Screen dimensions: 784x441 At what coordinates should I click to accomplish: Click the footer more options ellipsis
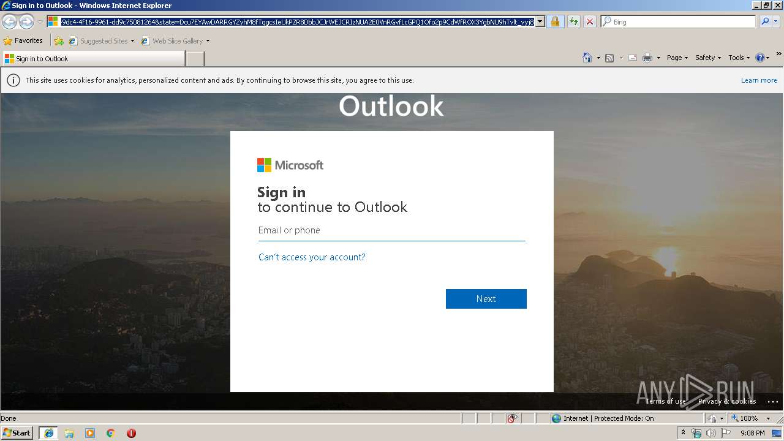pos(772,402)
